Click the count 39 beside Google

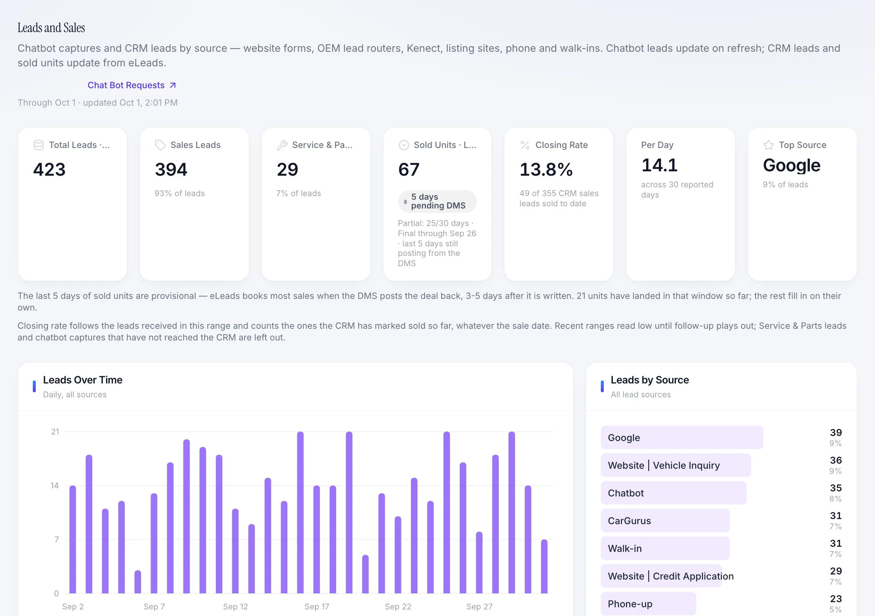[x=836, y=433]
